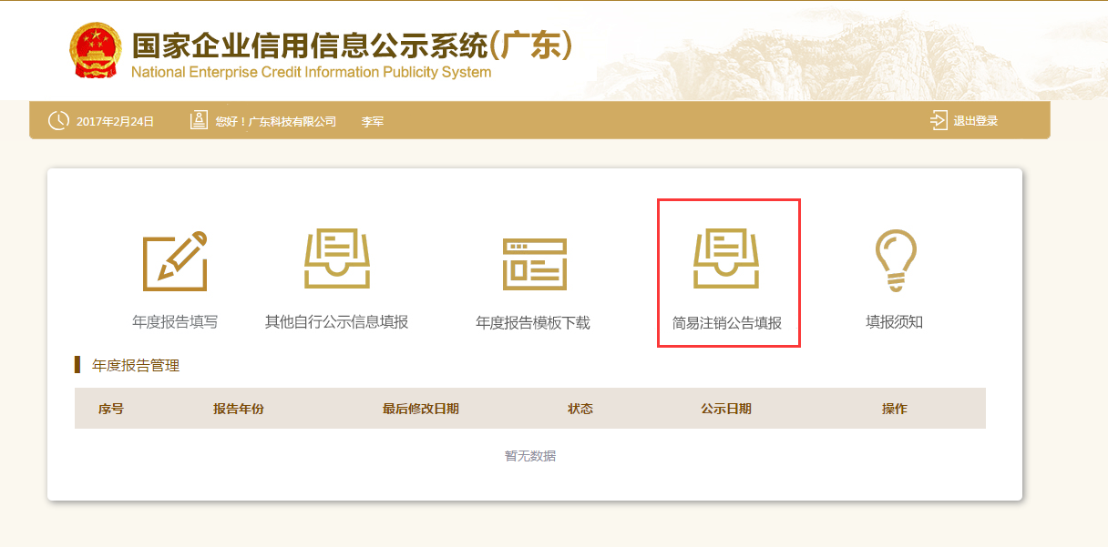1108x547 pixels.
Task: Click the logout arrow icon
Action: tap(939, 120)
